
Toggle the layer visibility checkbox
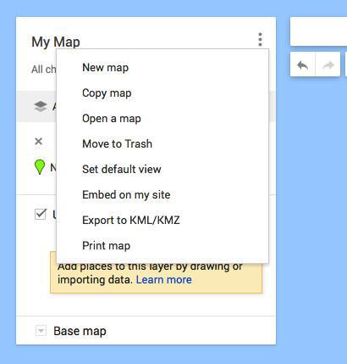[41, 214]
